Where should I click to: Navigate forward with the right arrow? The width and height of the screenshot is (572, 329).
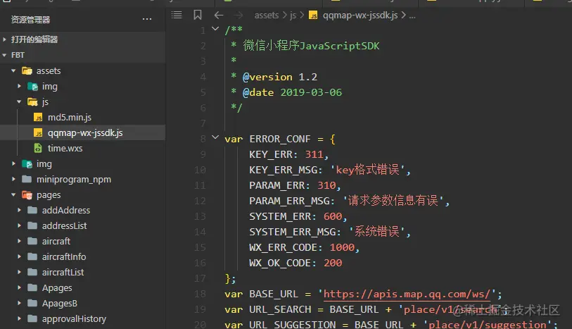pyautogui.click(x=239, y=15)
